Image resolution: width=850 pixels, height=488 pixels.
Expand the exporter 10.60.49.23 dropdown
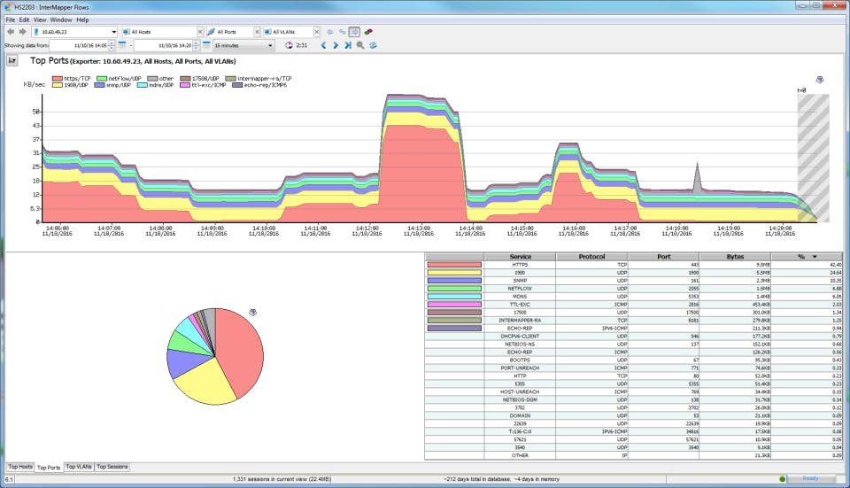point(113,32)
